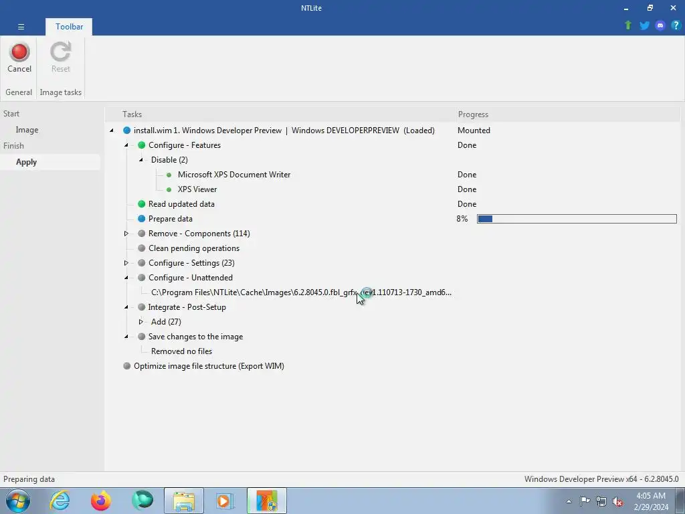Viewport: 685px width, 514px height.
Task: Open the Windows Start orb
Action: pos(18,501)
